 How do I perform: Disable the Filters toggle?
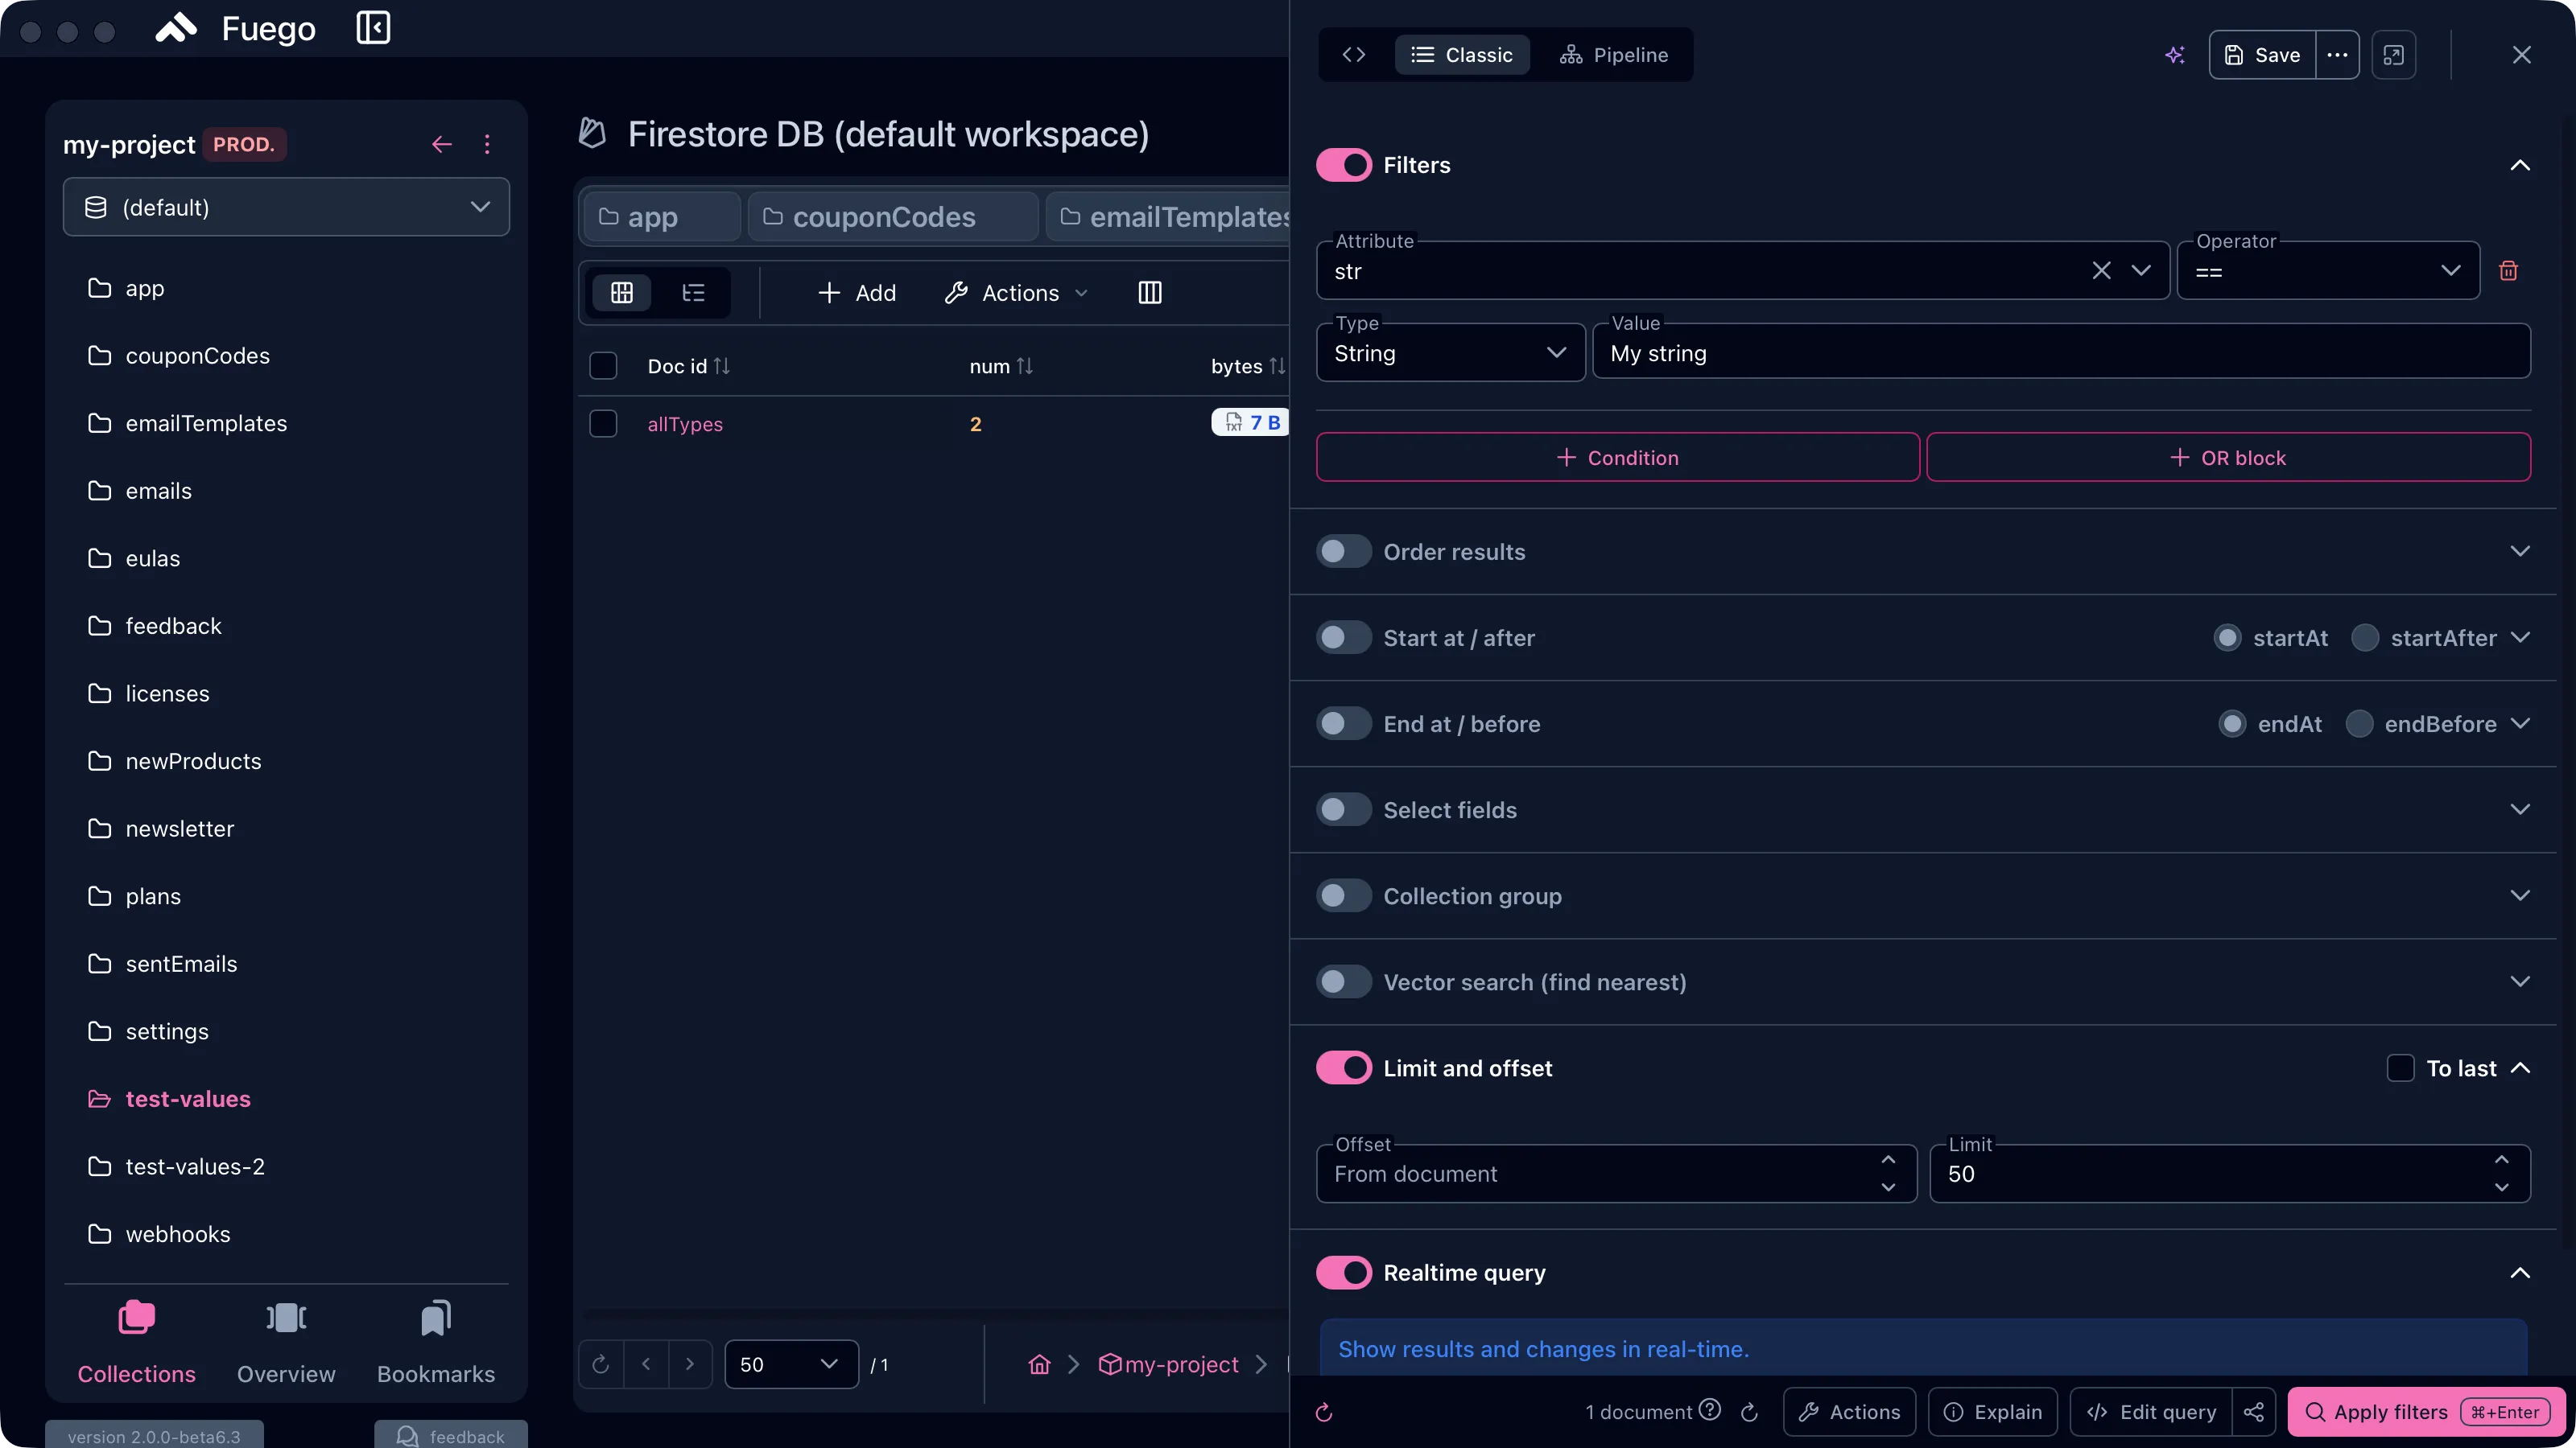[x=1343, y=165]
